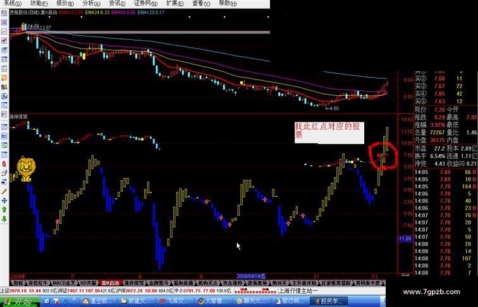Click the green down arrow sidebar icon

coord(4,219)
